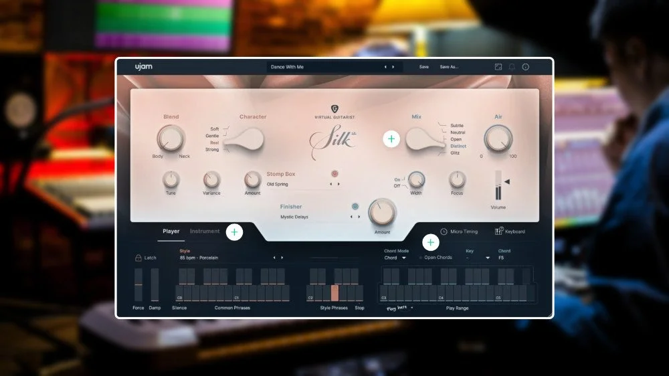669x376 pixels.
Task: Select the Open mix option
Action: (456, 139)
